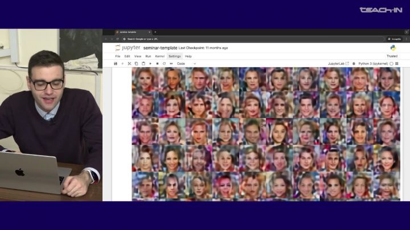Open the Help menu
The width and height of the screenshot is (410, 230).
[x=188, y=56]
